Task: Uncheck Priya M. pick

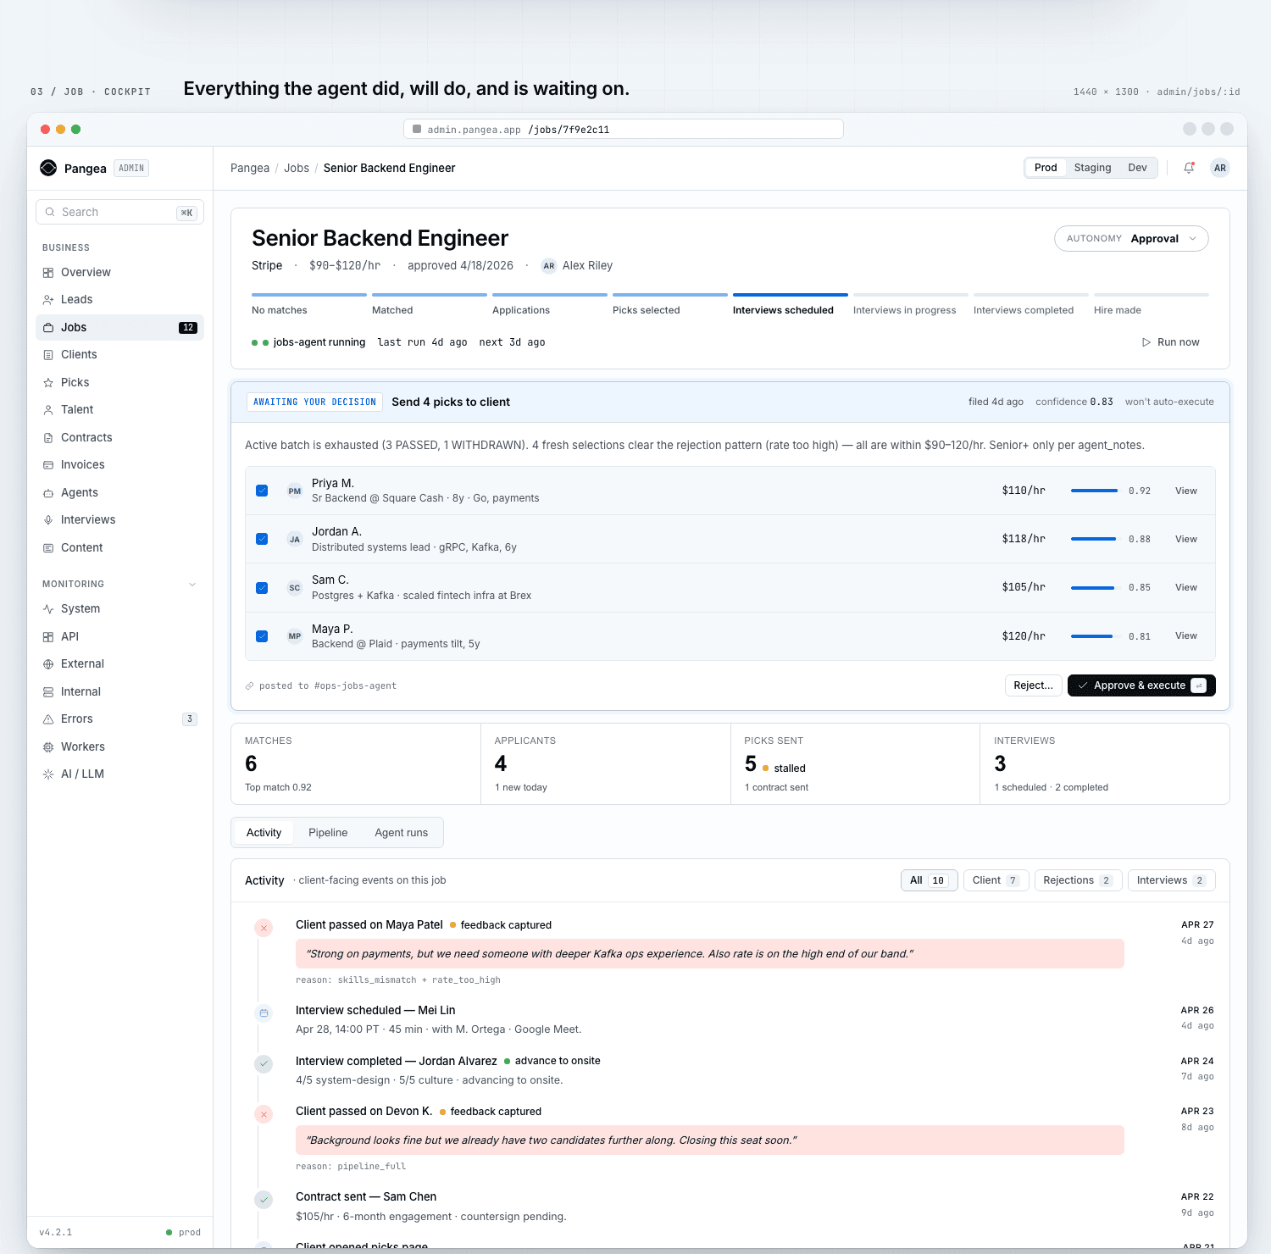Action: point(262,491)
